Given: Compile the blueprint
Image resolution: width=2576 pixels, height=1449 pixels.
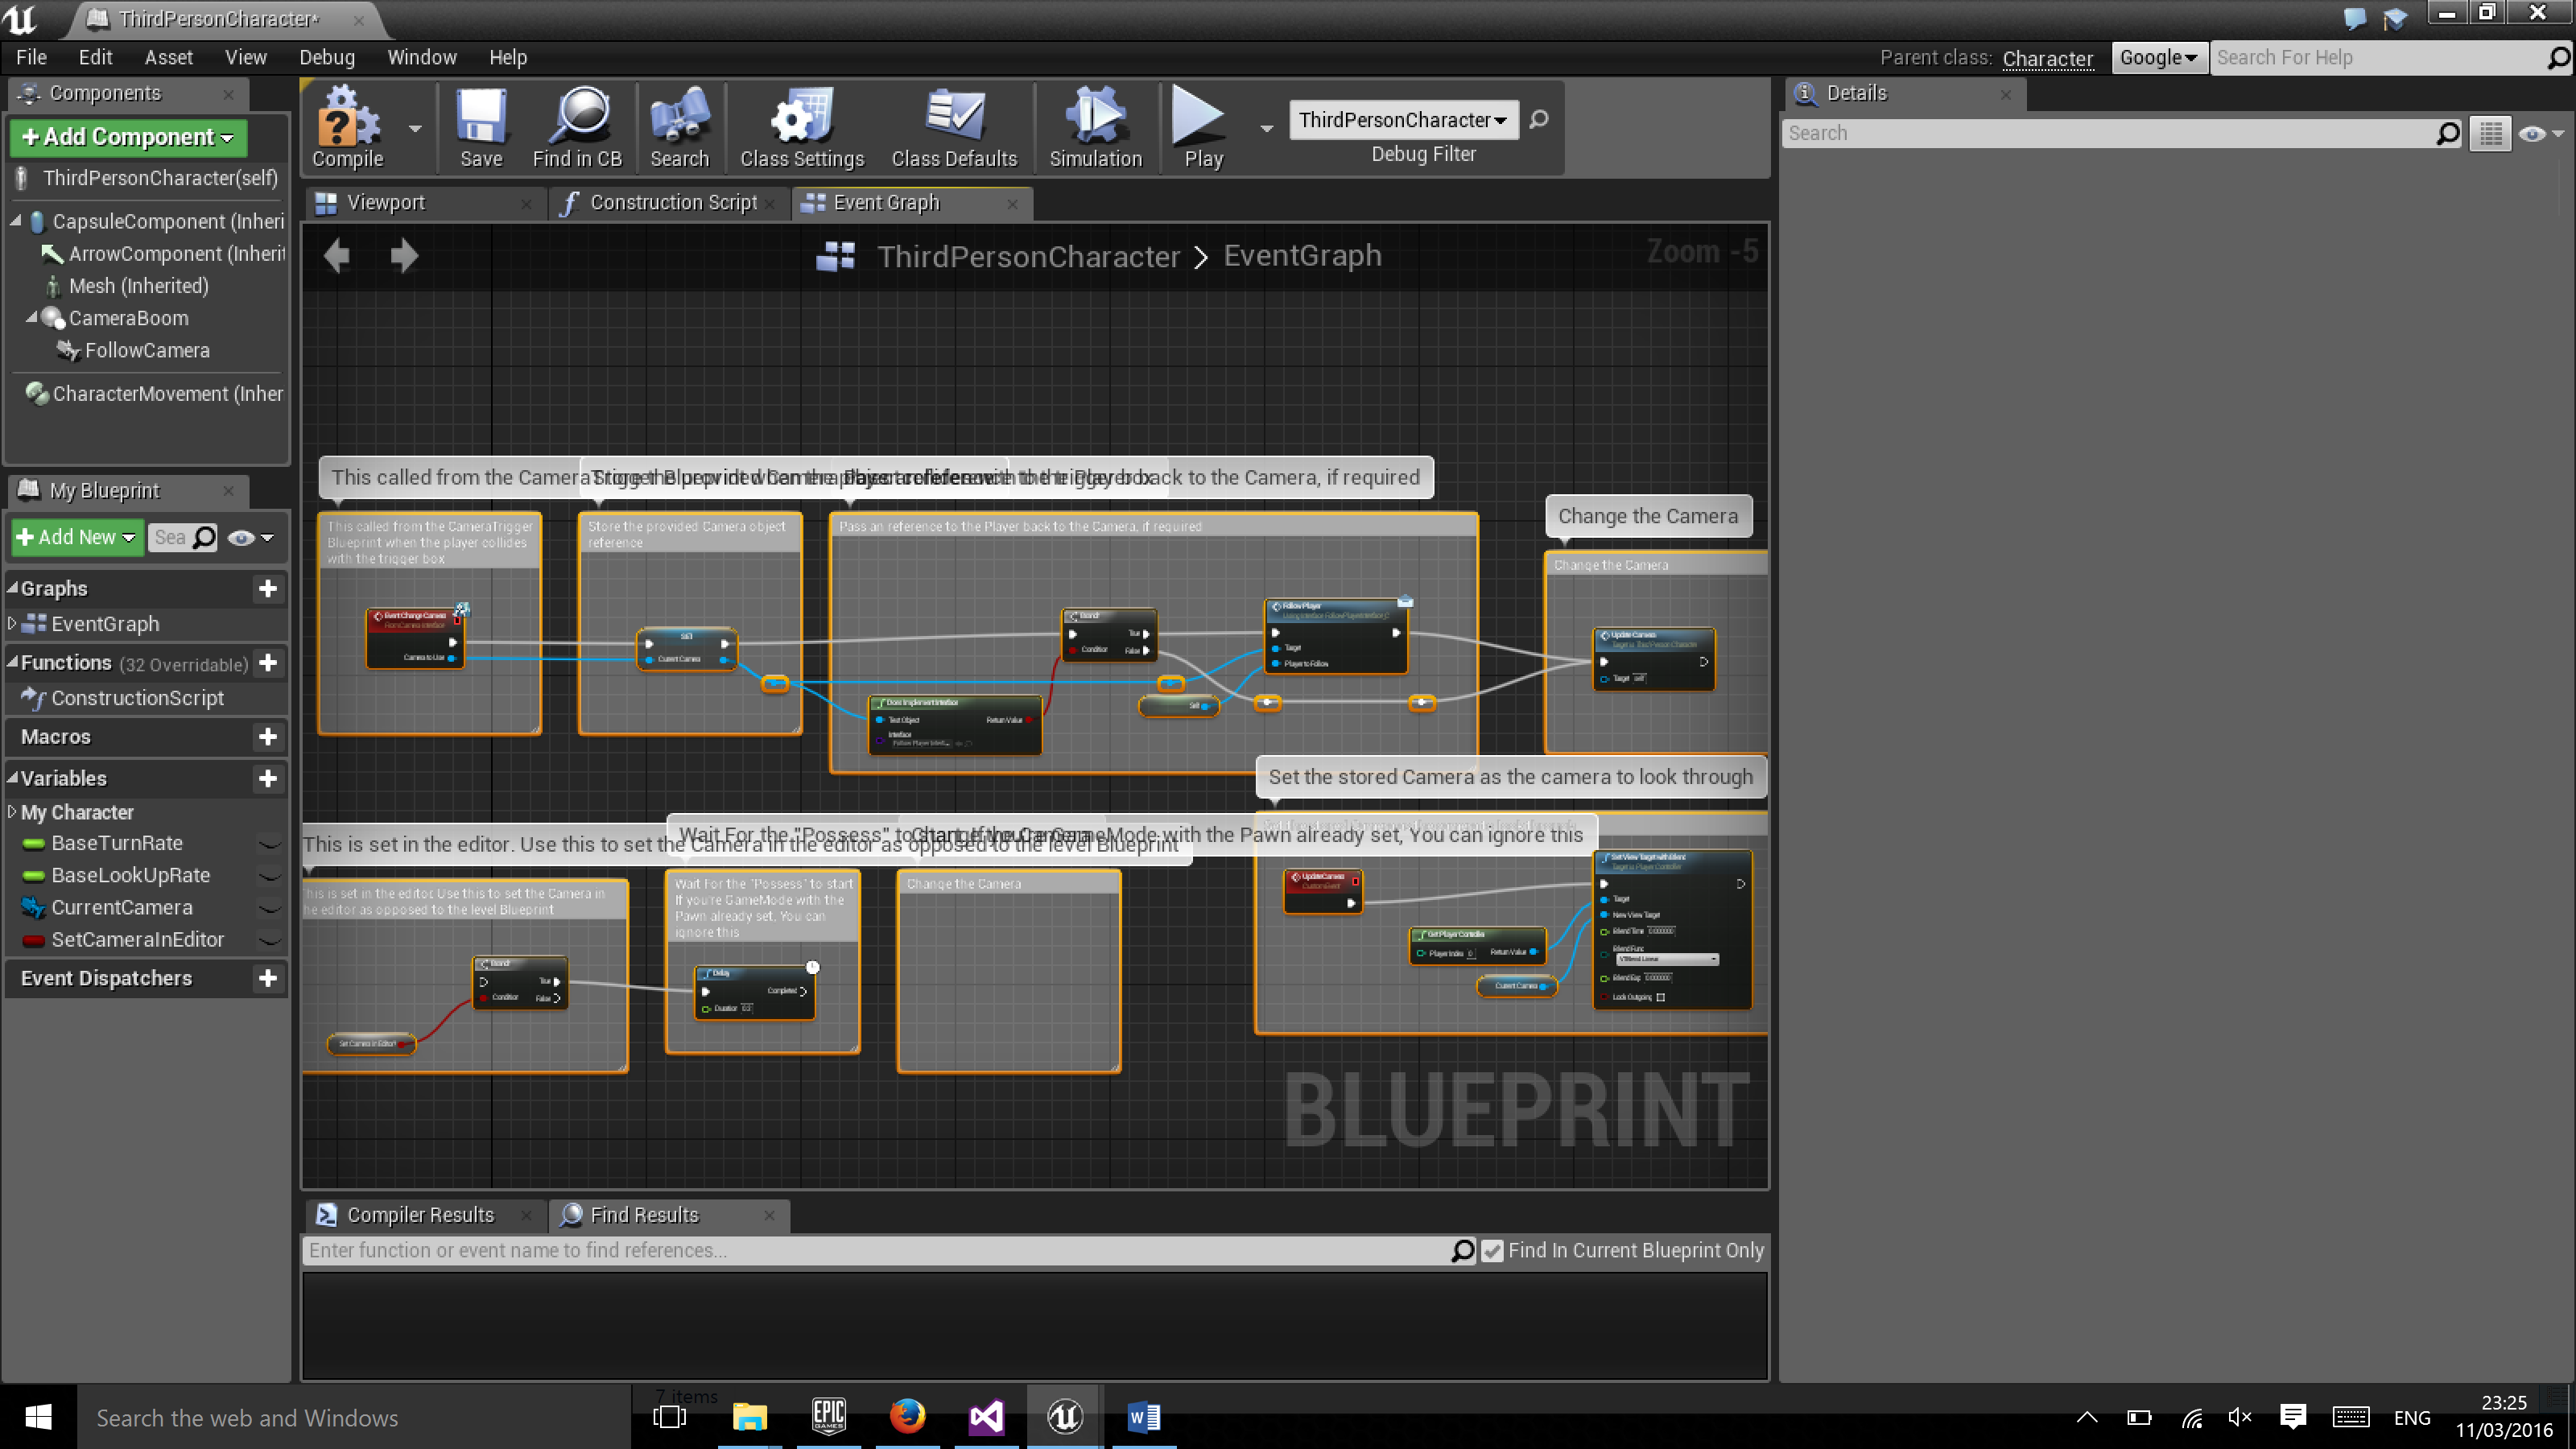Looking at the screenshot, I should pos(347,129).
